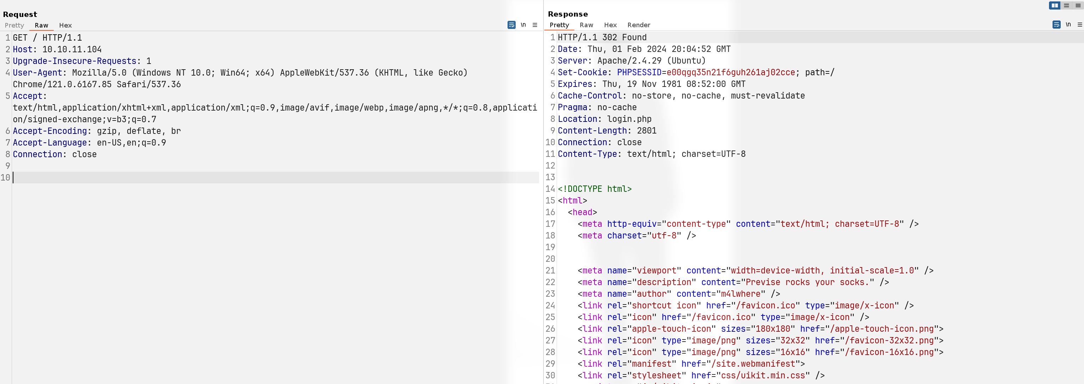1084x384 pixels.
Task: Click the 'Accept-Language: en-US,en;q=0.9' line
Action: 90,143
